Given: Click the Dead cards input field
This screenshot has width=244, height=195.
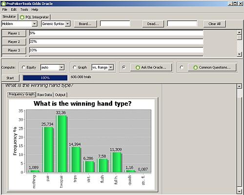Looking at the screenshot, I should [x=182, y=23].
